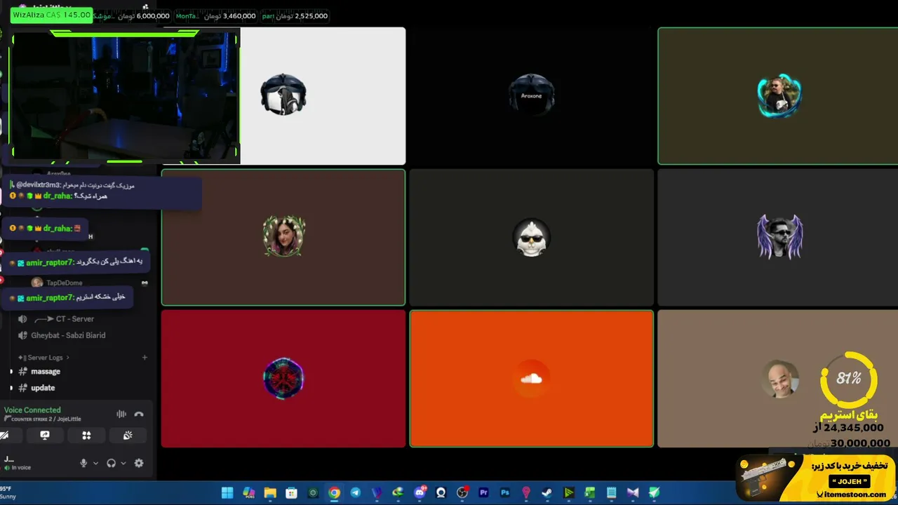
Task: Open Google Chrome from the taskbar
Action: [x=334, y=492]
